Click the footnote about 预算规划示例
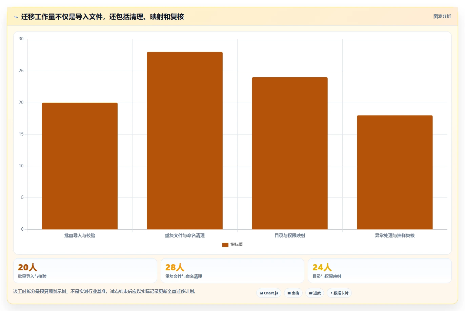 (x=105, y=291)
